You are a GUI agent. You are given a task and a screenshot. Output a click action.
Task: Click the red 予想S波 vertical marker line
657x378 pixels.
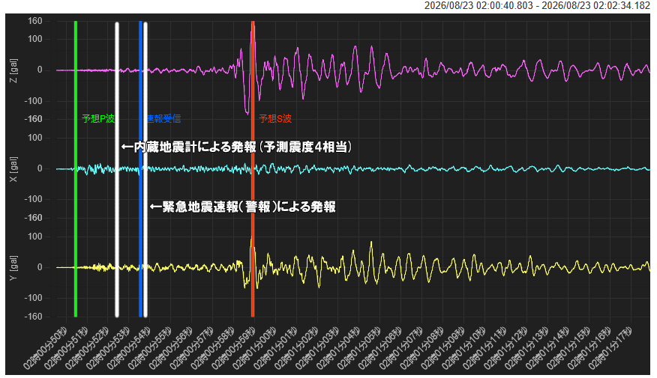253,168
